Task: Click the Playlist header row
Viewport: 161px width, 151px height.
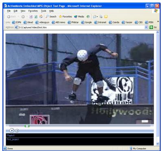Action: [x=79, y=135]
